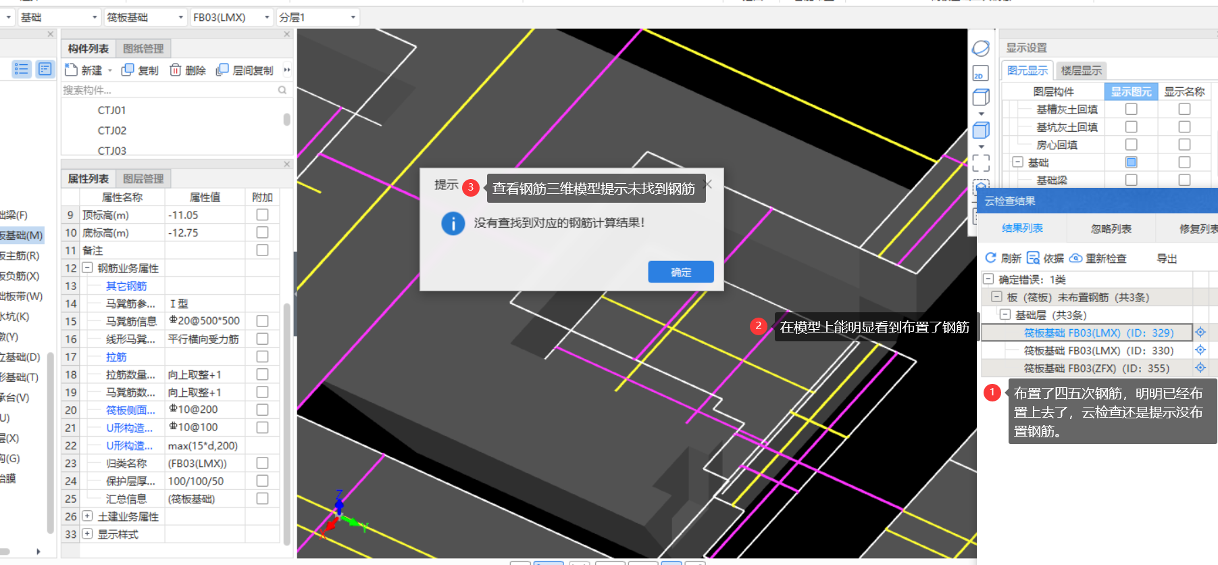
Task: Close the 提示 dialog with X
Action: coord(708,184)
